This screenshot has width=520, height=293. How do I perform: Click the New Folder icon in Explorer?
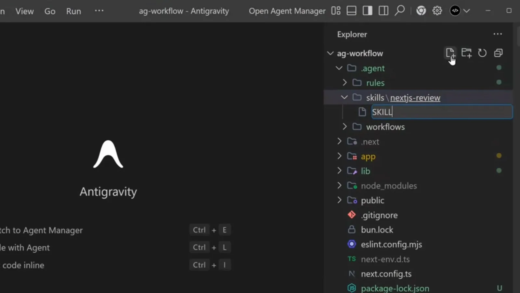click(x=466, y=53)
